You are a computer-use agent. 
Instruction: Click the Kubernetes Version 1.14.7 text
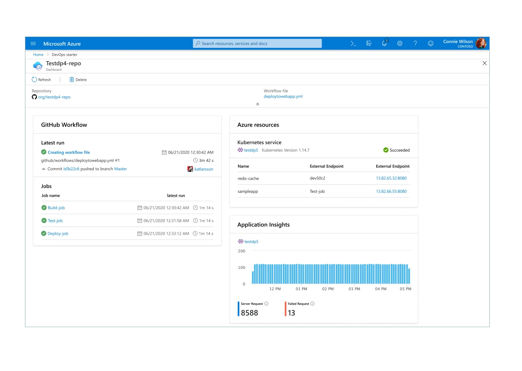click(286, 150)
